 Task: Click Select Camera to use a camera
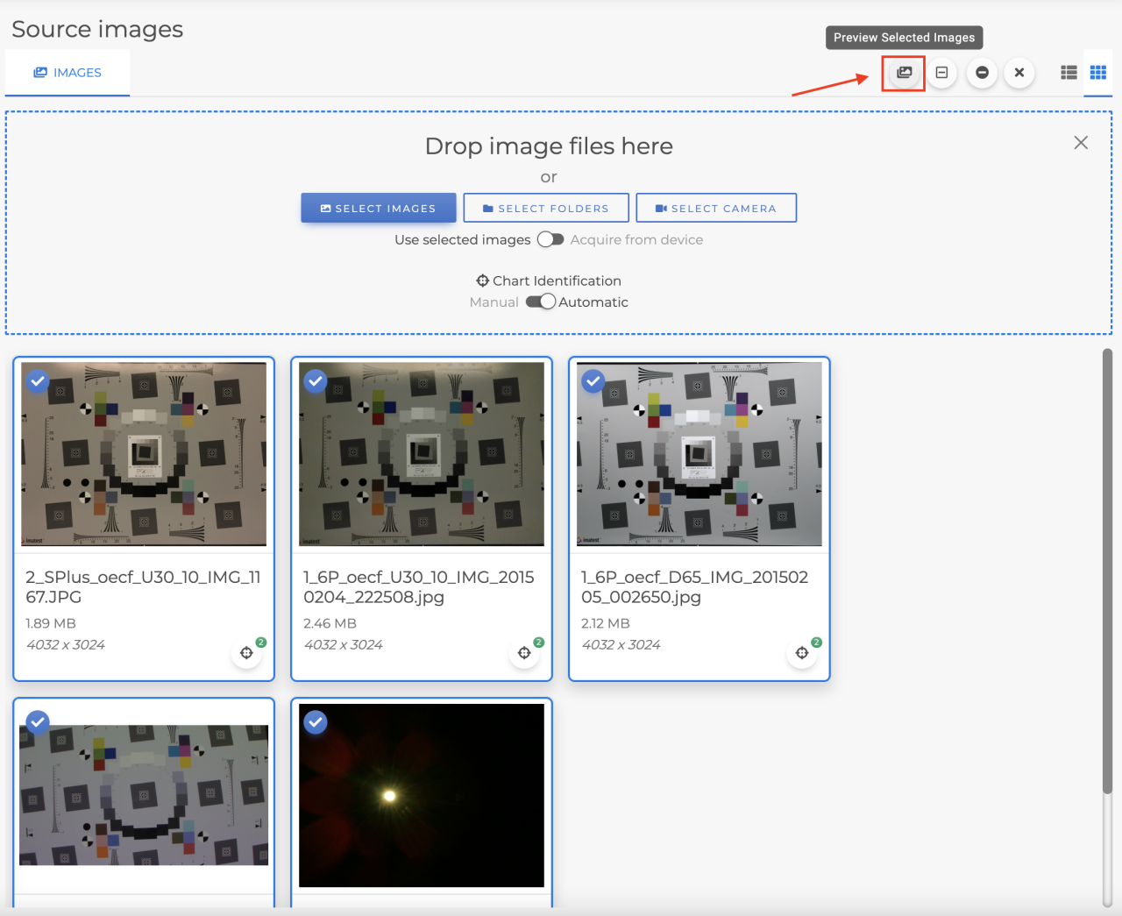click(716, 208)
